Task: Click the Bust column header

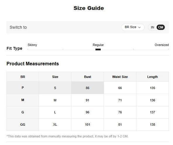Action: pos(88,77)
